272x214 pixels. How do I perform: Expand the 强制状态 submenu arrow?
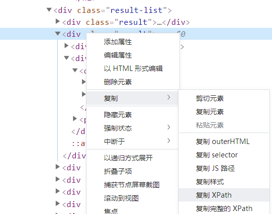coord(169,127)
